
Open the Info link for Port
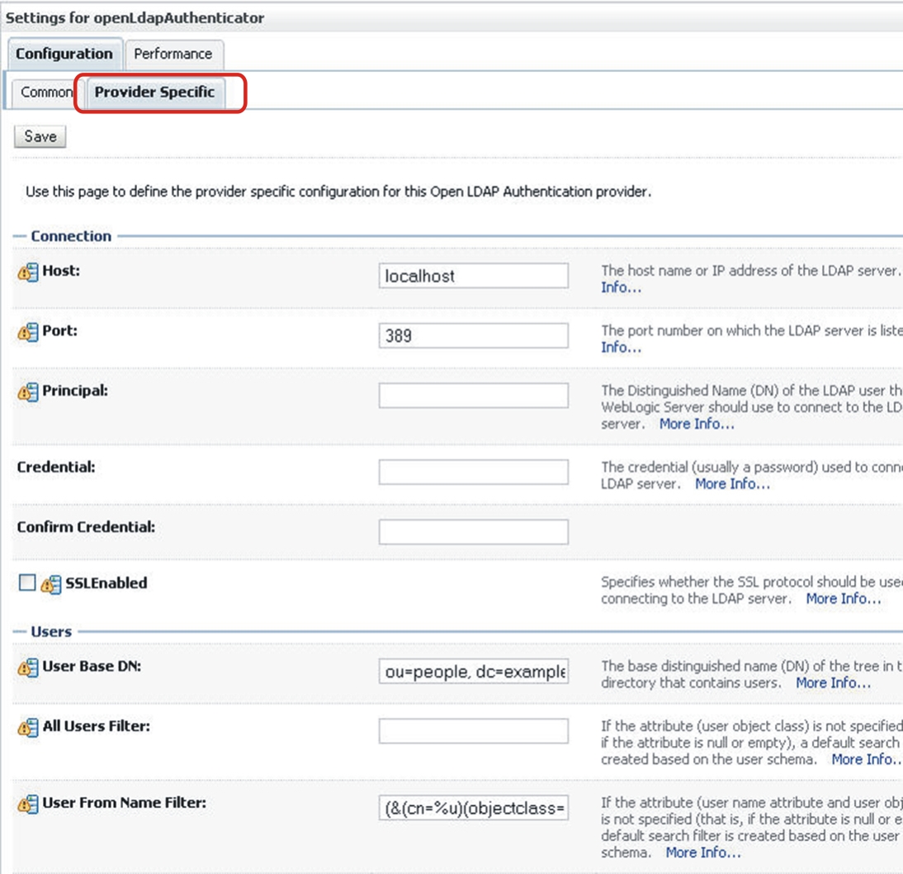621,347
